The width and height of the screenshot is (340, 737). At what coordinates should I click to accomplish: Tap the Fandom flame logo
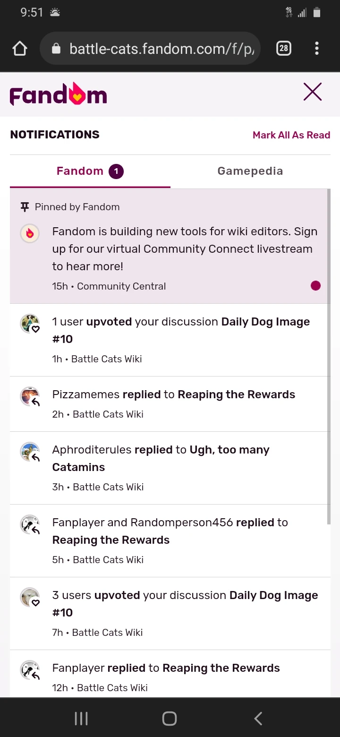tap(58, 94)
